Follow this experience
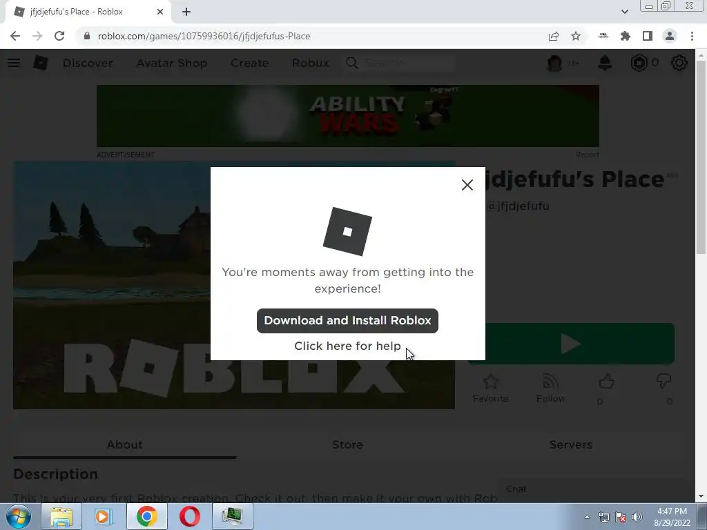 [x=550, y=388]
